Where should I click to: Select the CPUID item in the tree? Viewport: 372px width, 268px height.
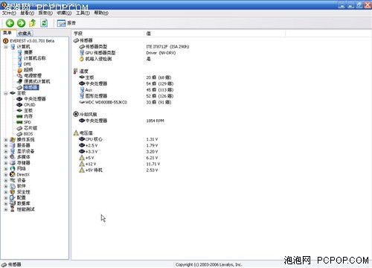(x=29, y=105)
